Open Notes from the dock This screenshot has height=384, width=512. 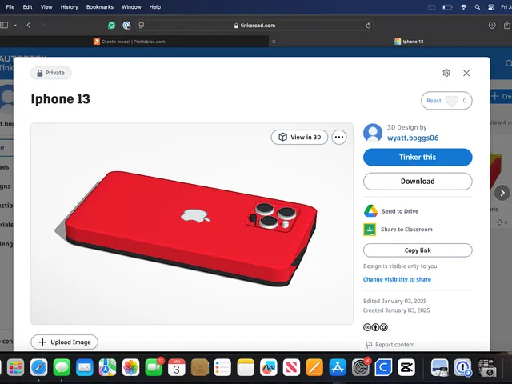pos(246,368)
